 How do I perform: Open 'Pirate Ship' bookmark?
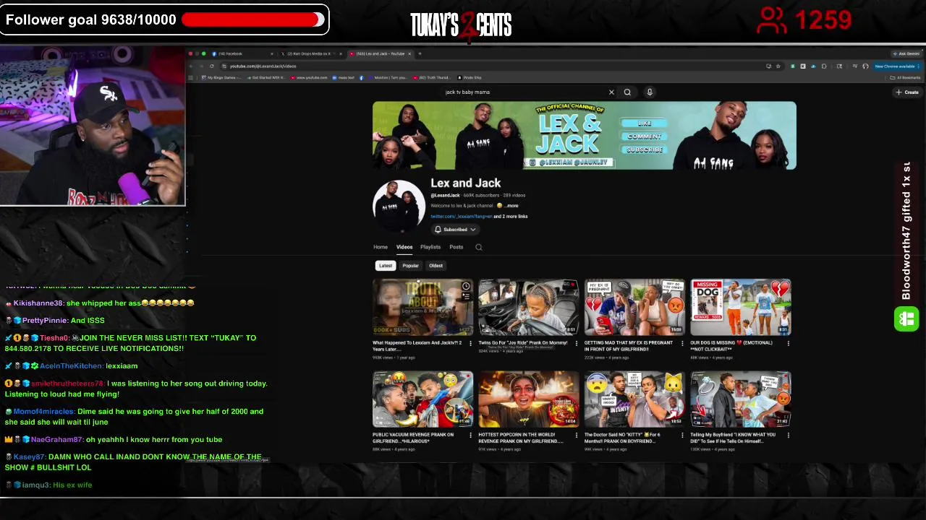470,77
